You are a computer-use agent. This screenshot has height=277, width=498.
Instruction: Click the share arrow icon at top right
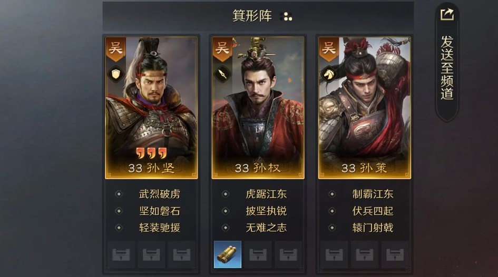pyautogui.click(x=447, y=14)
